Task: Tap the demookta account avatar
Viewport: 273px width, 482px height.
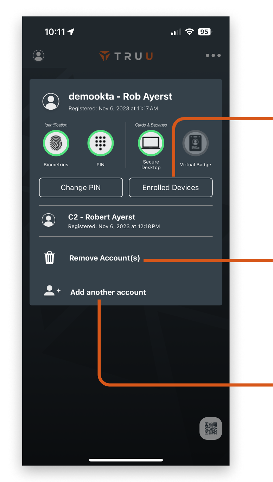Action: (x=51, y=101)
